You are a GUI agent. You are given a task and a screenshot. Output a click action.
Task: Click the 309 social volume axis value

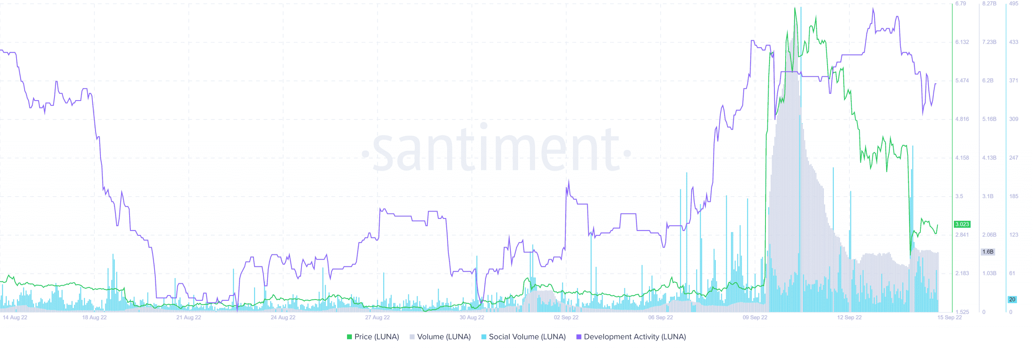coord(1014,119)
